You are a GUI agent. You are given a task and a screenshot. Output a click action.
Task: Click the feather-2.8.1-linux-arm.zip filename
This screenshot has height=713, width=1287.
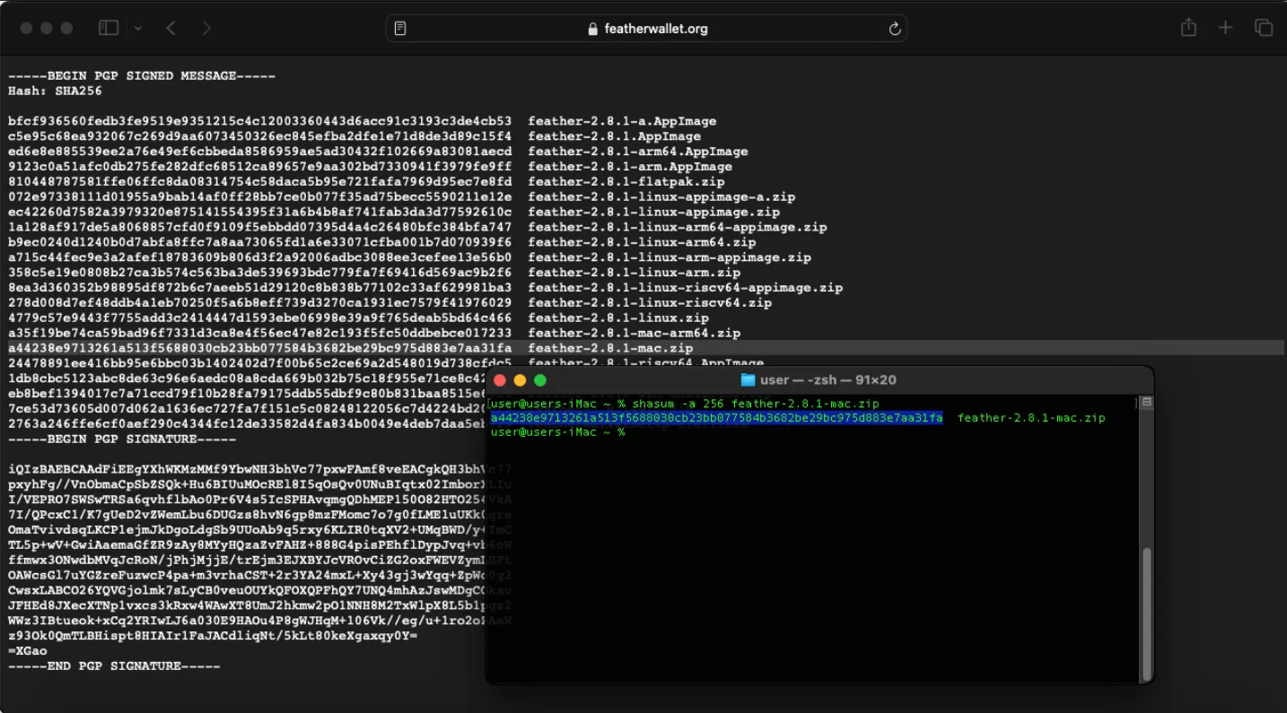pyautogui.click(x=634, y=273)
